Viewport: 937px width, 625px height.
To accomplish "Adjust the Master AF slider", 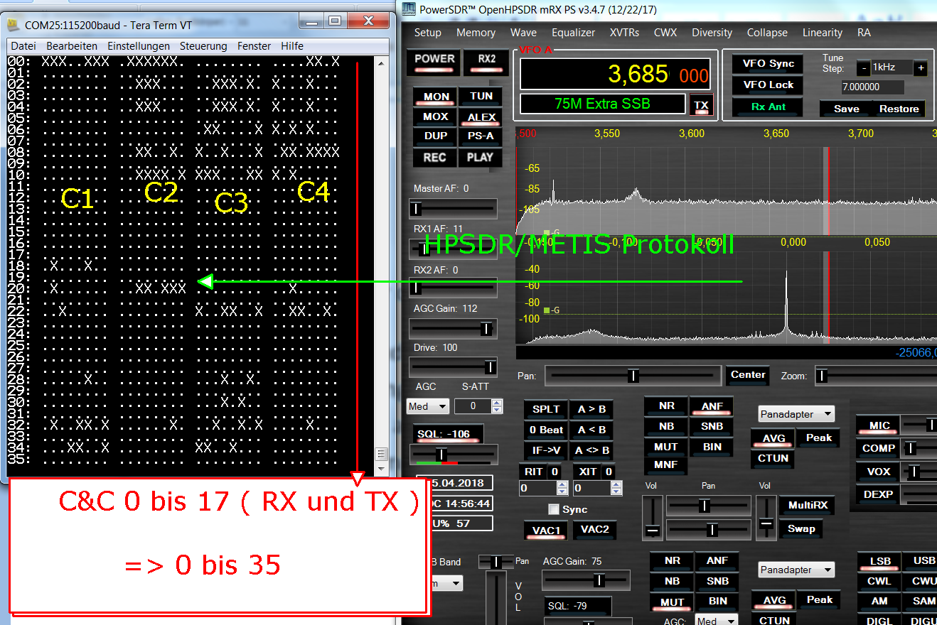I will click(453, 208).
